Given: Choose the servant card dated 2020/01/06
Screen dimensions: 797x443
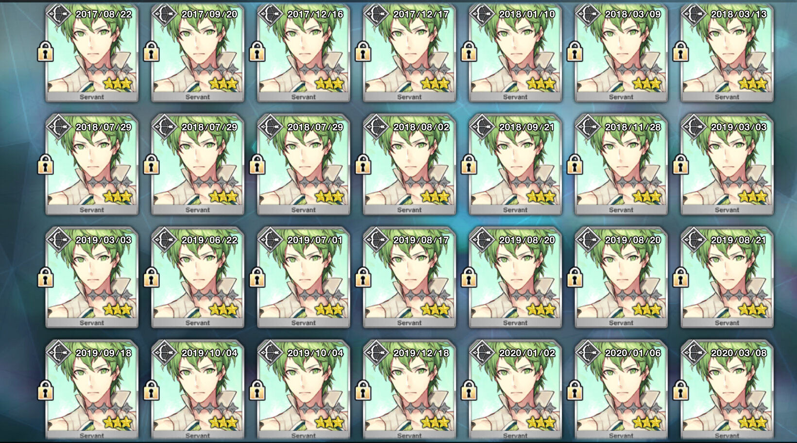Looking at the screenshot, I should [x=621, y=392].
